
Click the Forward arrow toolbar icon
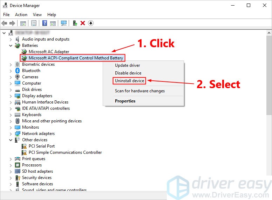pyautogui.click(x=12, y=23)
